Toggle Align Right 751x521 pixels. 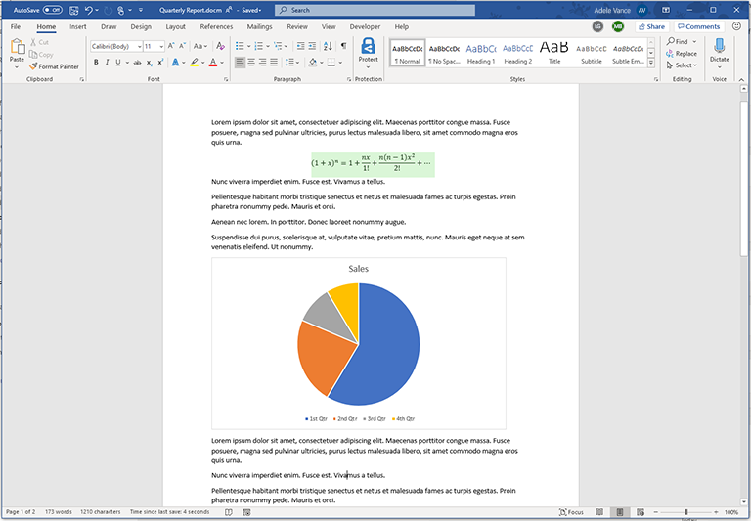(x=262, y=63)
